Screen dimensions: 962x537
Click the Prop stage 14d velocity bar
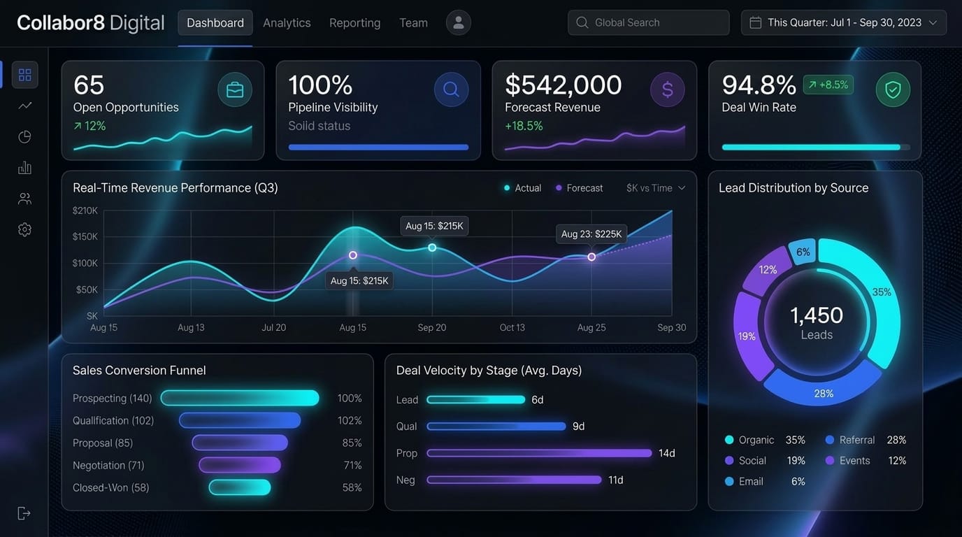tap(539, 453)
